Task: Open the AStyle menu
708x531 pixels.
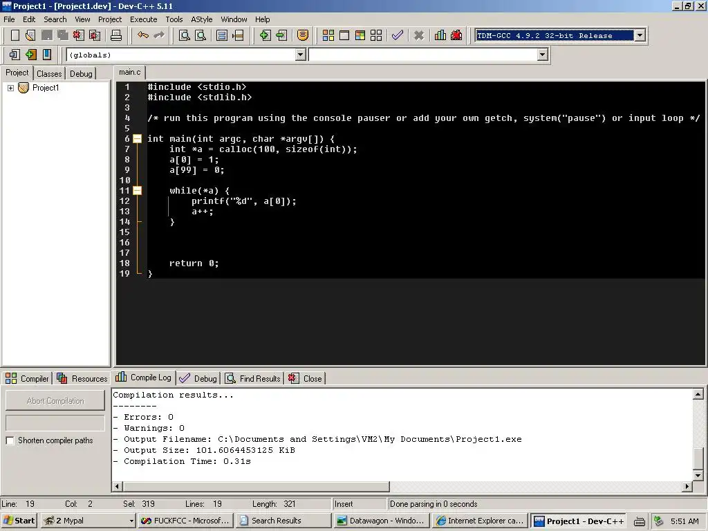Action: pyautogui.click(x=201, y=19)
